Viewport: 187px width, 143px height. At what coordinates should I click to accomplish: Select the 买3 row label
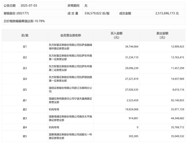(25, 68)
